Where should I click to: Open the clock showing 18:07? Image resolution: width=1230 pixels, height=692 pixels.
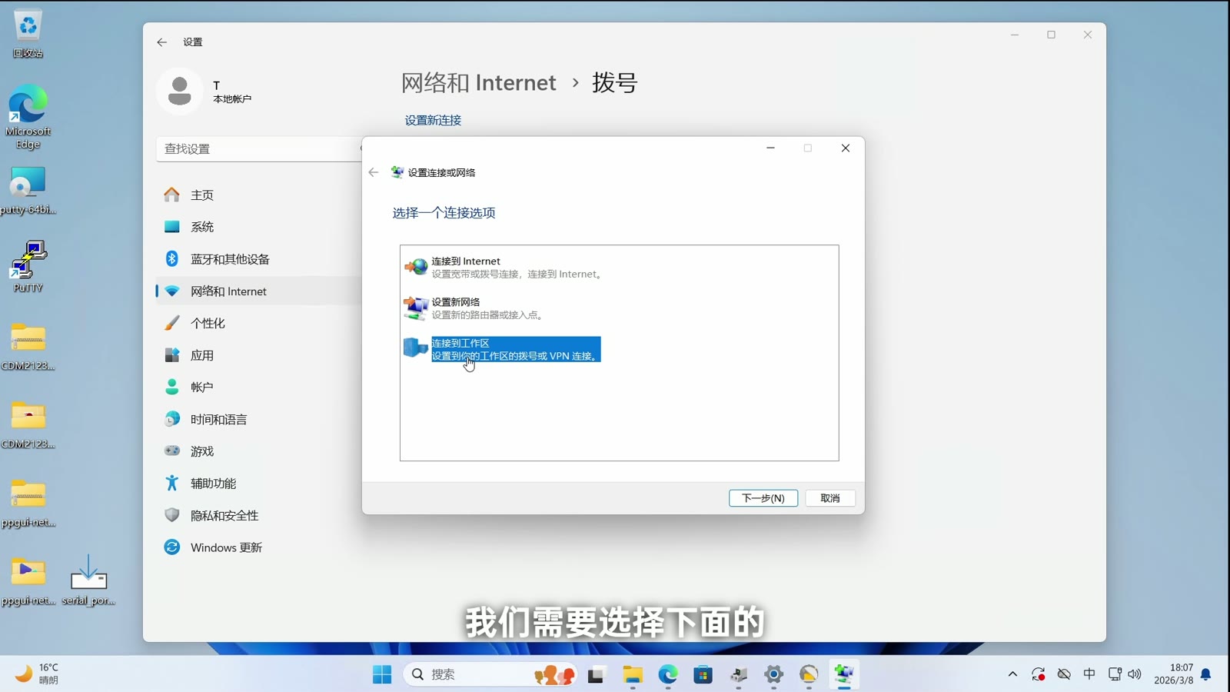click(1173, 674)
